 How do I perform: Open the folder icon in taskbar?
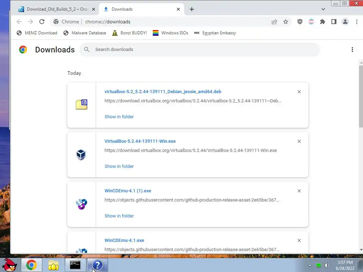pos(53,265)
